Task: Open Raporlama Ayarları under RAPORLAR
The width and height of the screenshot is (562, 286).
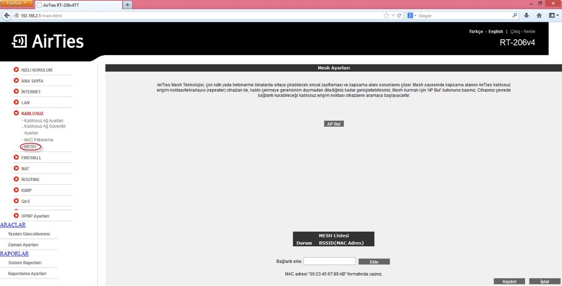Action: [x=27, y=274]
